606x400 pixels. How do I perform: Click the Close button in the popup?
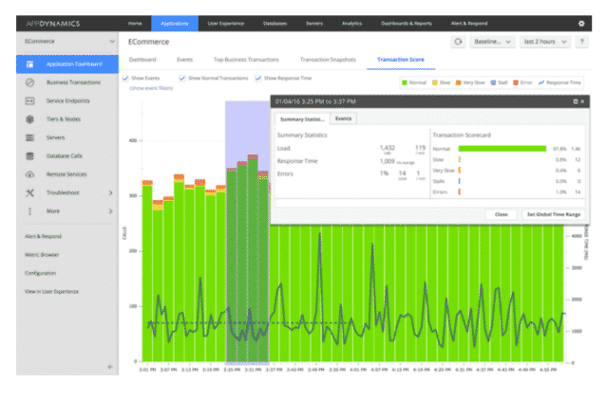pyautogui.click(x=502, y=214)
